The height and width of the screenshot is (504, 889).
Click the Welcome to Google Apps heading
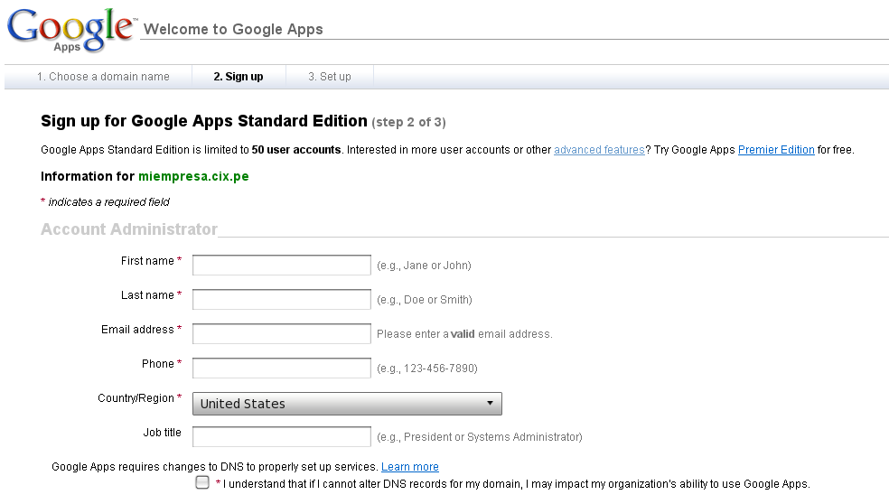coord(233,29)
